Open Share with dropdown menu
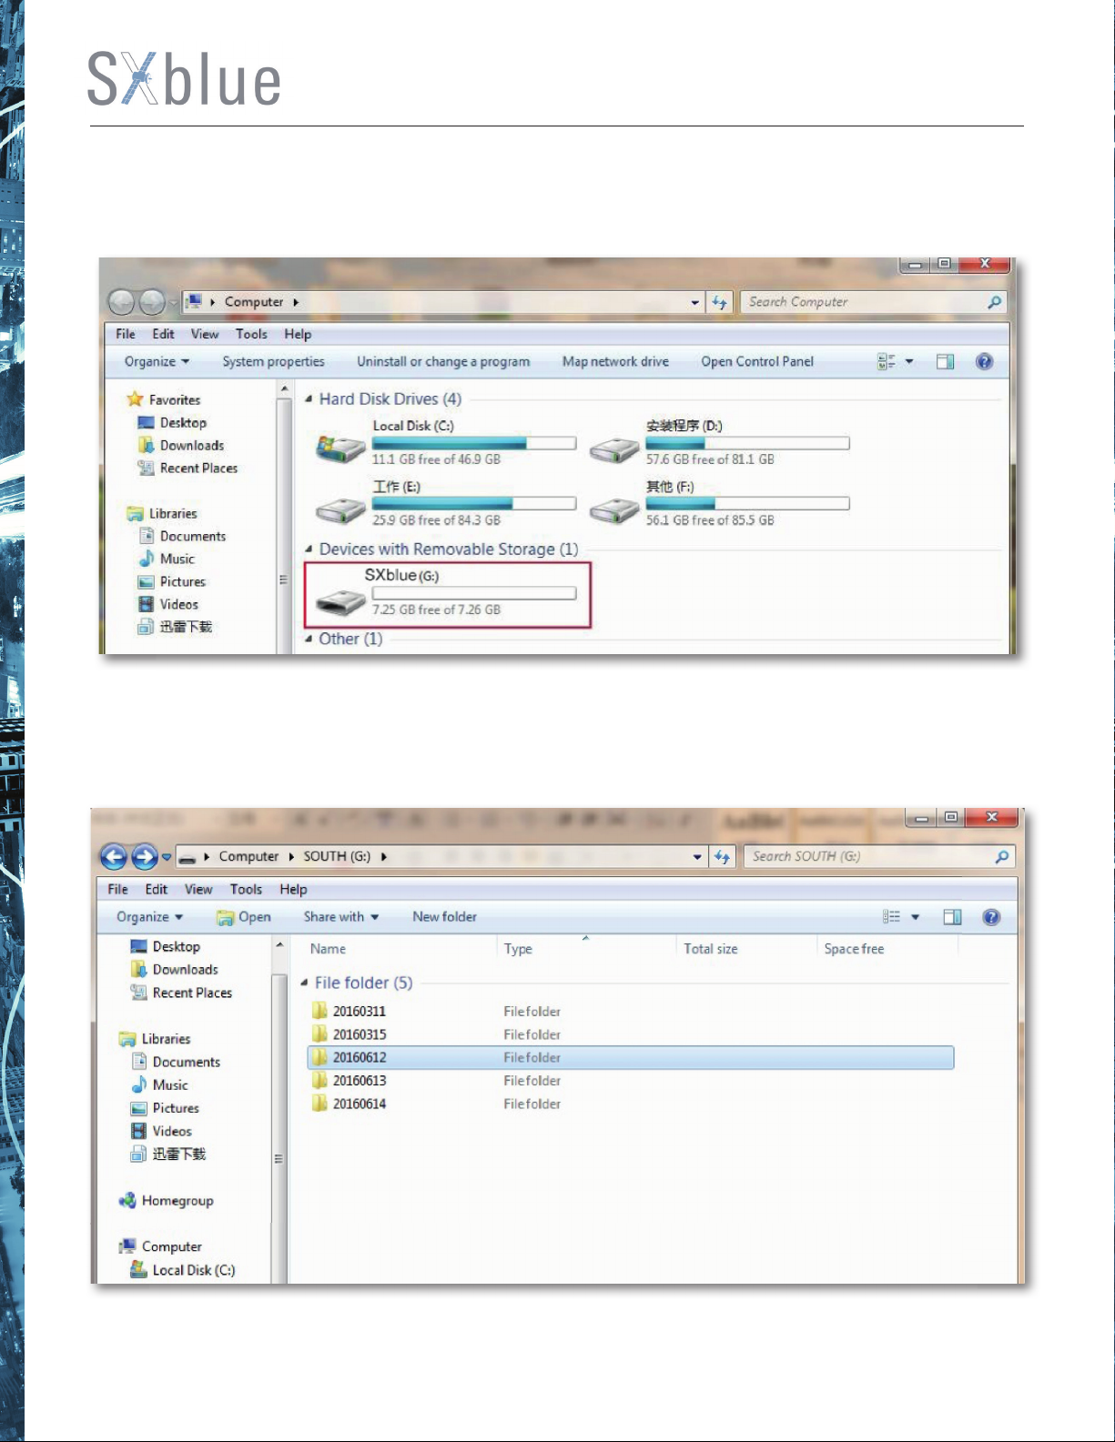This screenshot has height=1442, width=1115. click(x=341, y=917)
